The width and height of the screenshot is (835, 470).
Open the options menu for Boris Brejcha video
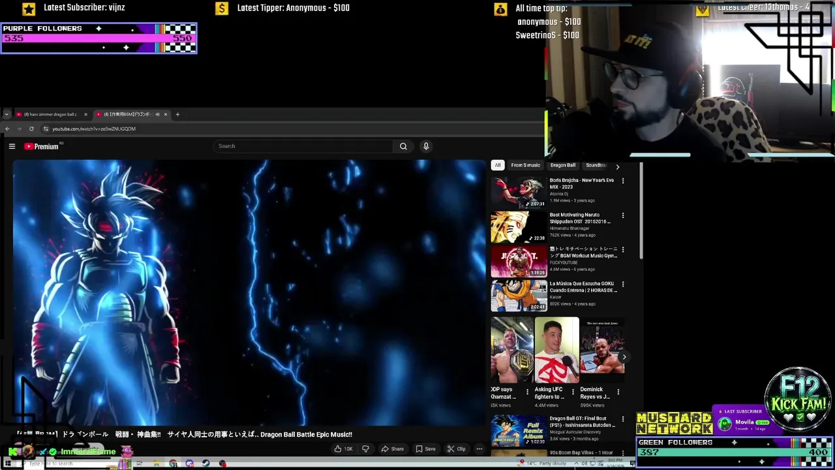coord(623,181)
